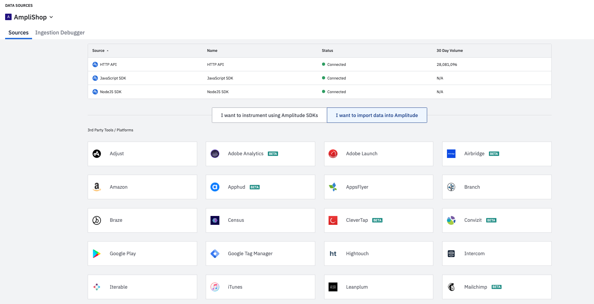Click the BETA badge next to Convizit

491,220
